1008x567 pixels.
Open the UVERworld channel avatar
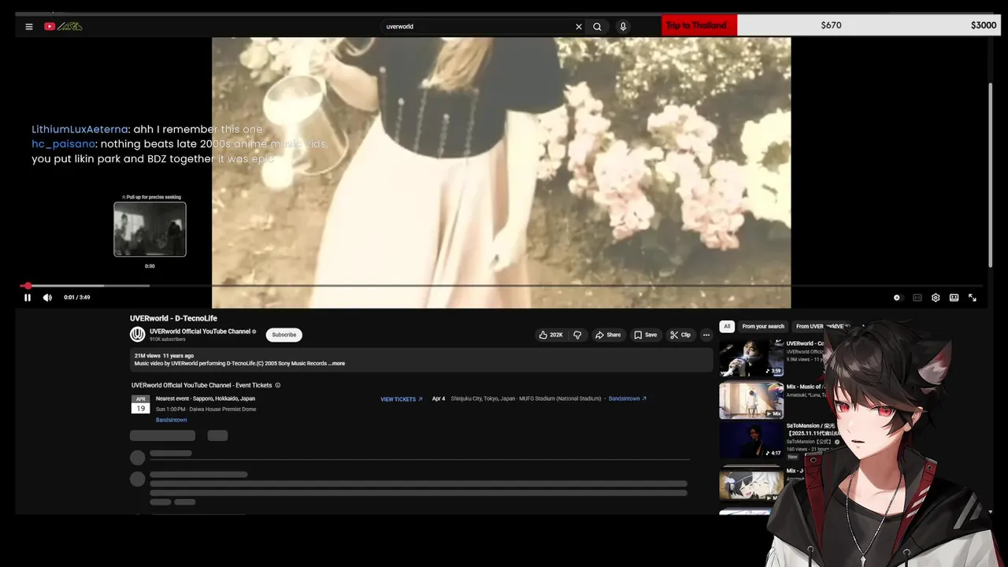138,335
